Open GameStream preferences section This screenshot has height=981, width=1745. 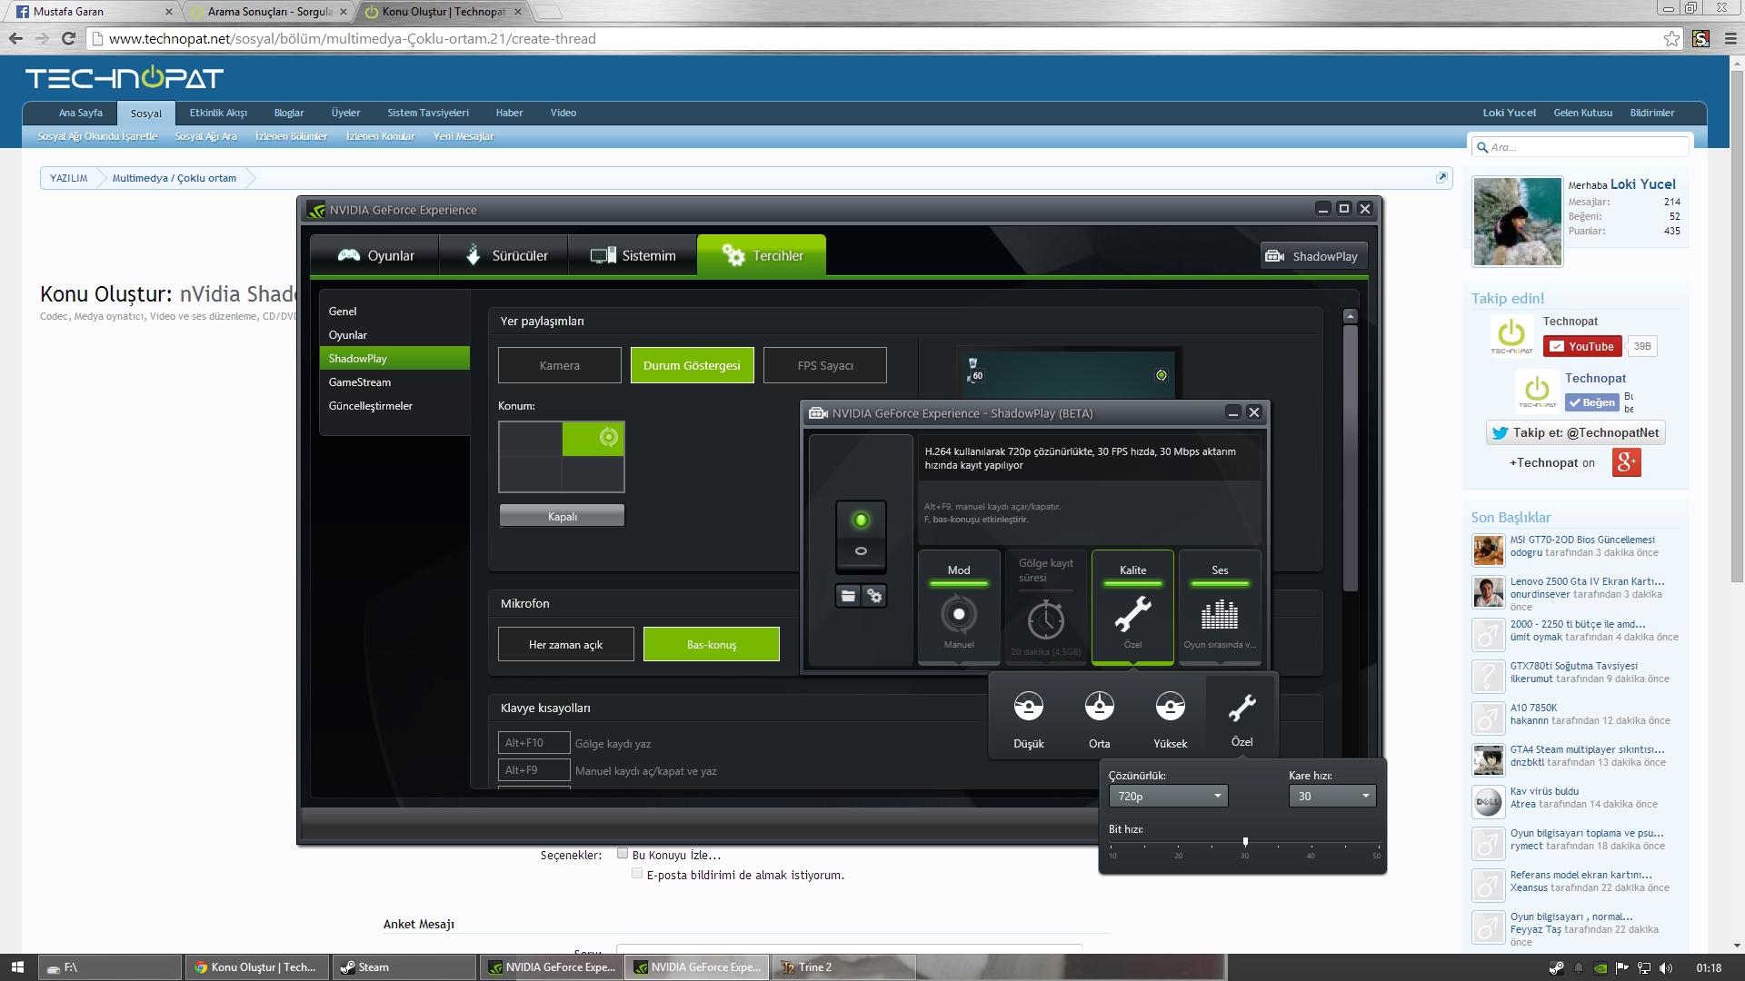point(394,382)
